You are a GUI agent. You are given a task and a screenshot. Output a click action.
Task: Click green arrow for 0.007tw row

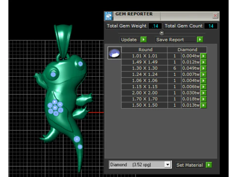[x=203, y=74]
